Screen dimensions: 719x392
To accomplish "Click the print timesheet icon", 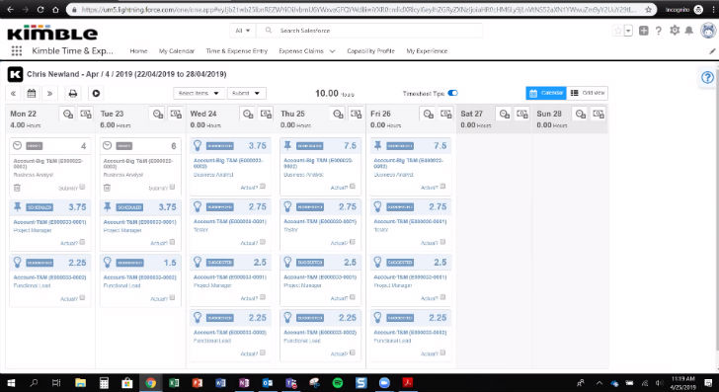I will (73, 94).
